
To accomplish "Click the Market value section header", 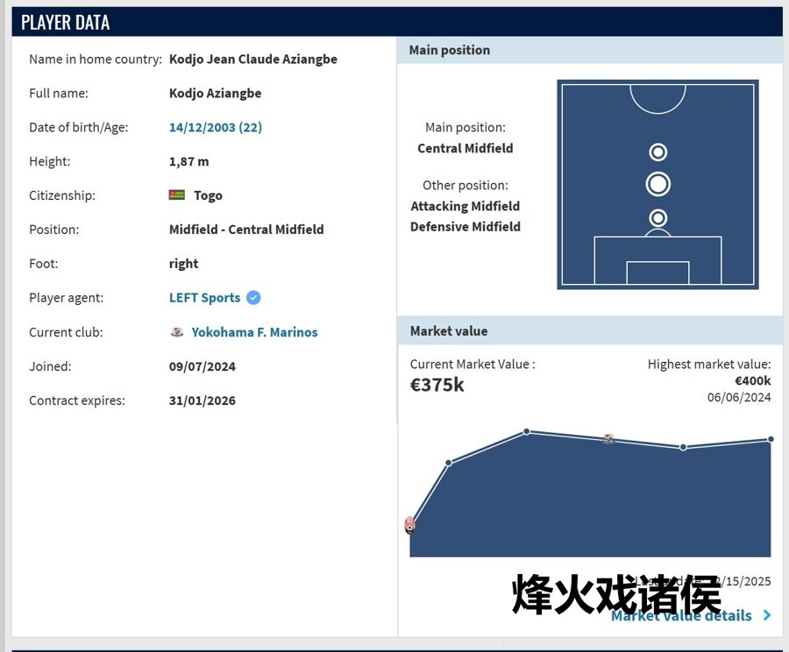I will [589, 331].
